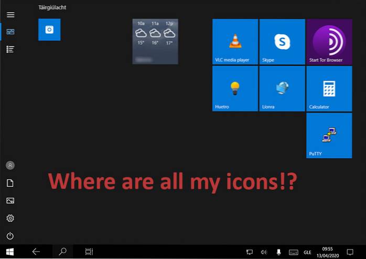Open the volume control in tray

(x=264, y=252)
